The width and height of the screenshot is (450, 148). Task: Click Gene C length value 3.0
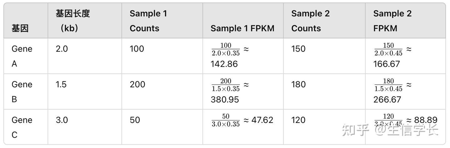coord(62,120)
